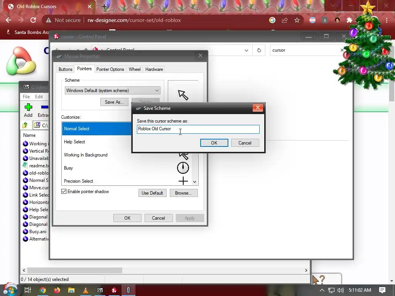The height and width of the screenshot is (296, 395).
Task: Click the Control Panel refresh icon
Action: [x=259, y=50]
